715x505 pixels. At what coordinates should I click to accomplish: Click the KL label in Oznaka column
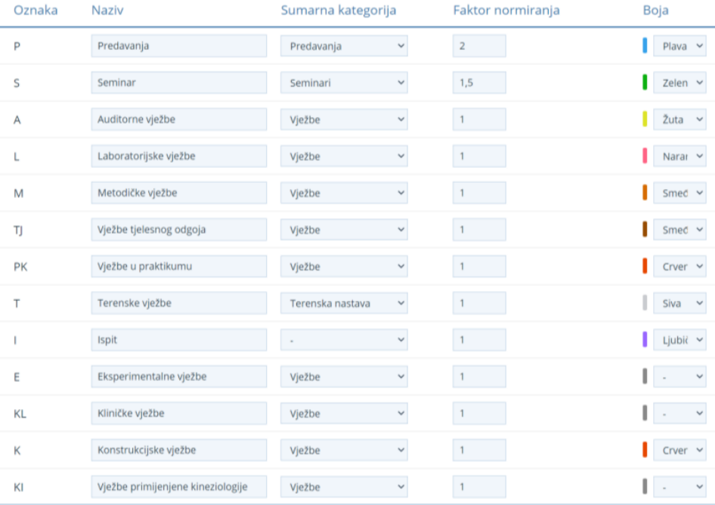20,414
